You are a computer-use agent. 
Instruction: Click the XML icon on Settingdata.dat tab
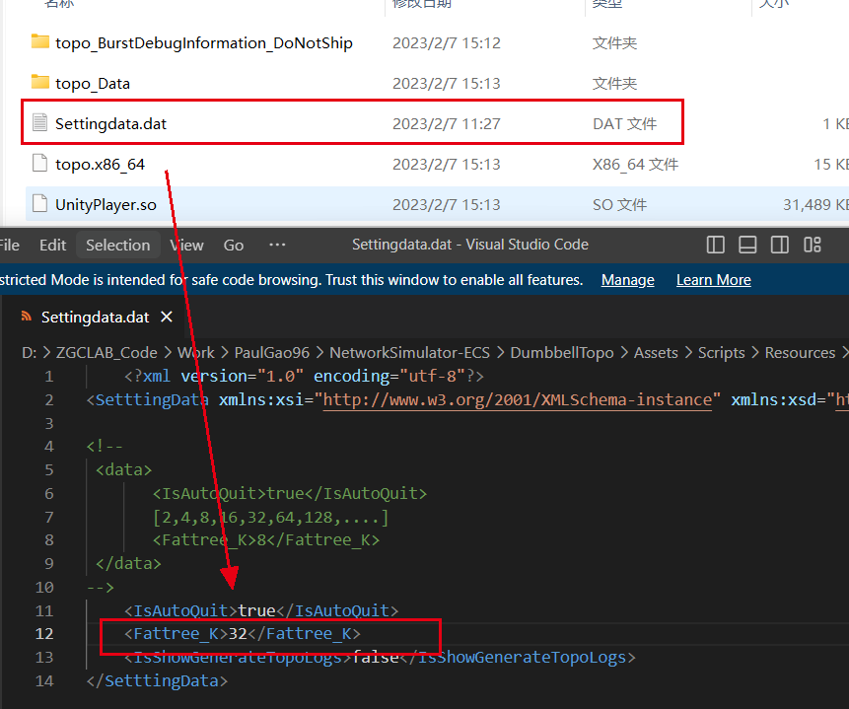click(26, 317)
